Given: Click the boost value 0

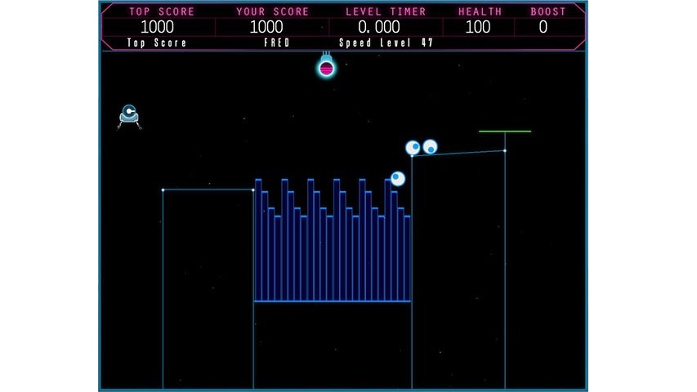Looking at the screenshot, I should click(543, 27).
